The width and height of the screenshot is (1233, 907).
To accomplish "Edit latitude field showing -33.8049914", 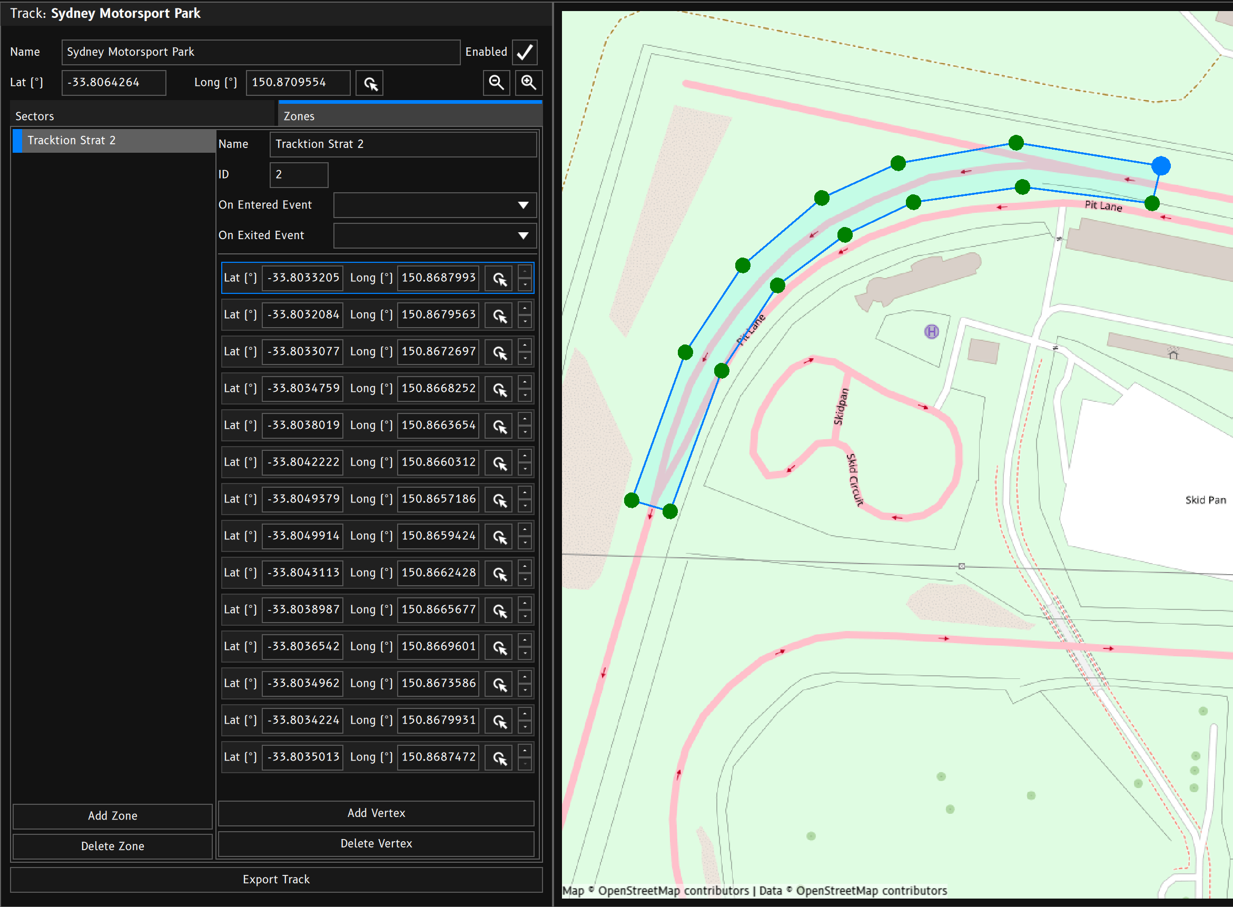I will click(x=302, y=536).
